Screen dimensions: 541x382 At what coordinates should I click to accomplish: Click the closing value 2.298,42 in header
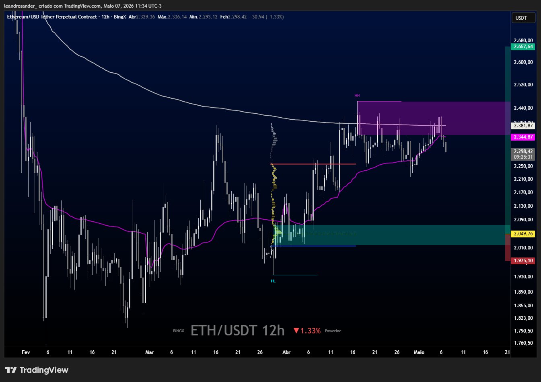coord(238,17)
